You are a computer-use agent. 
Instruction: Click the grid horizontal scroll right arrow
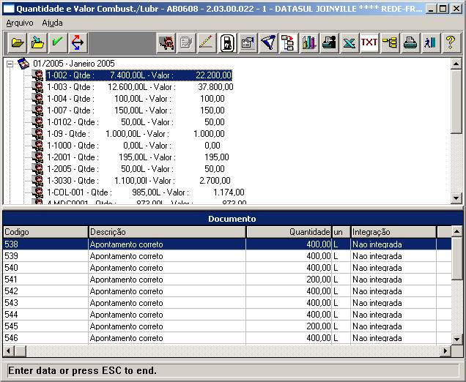pos(445,351)
